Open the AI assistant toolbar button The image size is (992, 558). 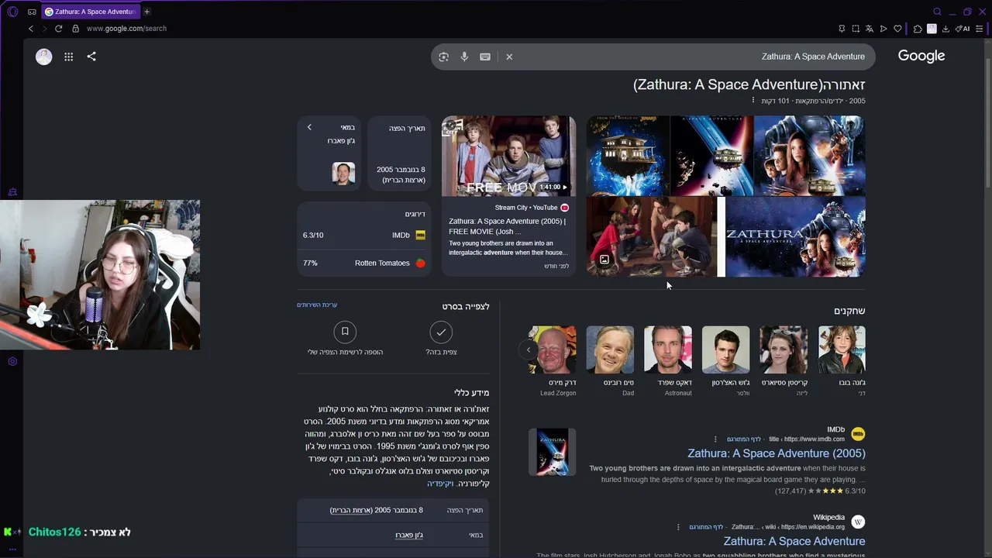coord(963,29)
